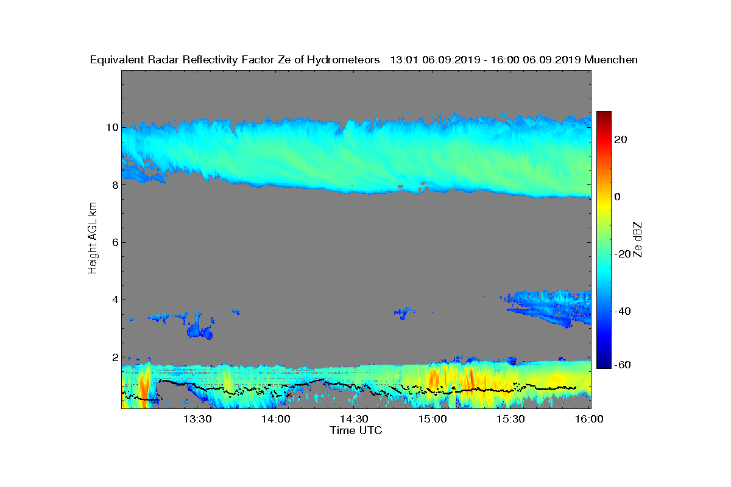
Task: Click the height axis tick '2'
Action: tap(114, 357)
